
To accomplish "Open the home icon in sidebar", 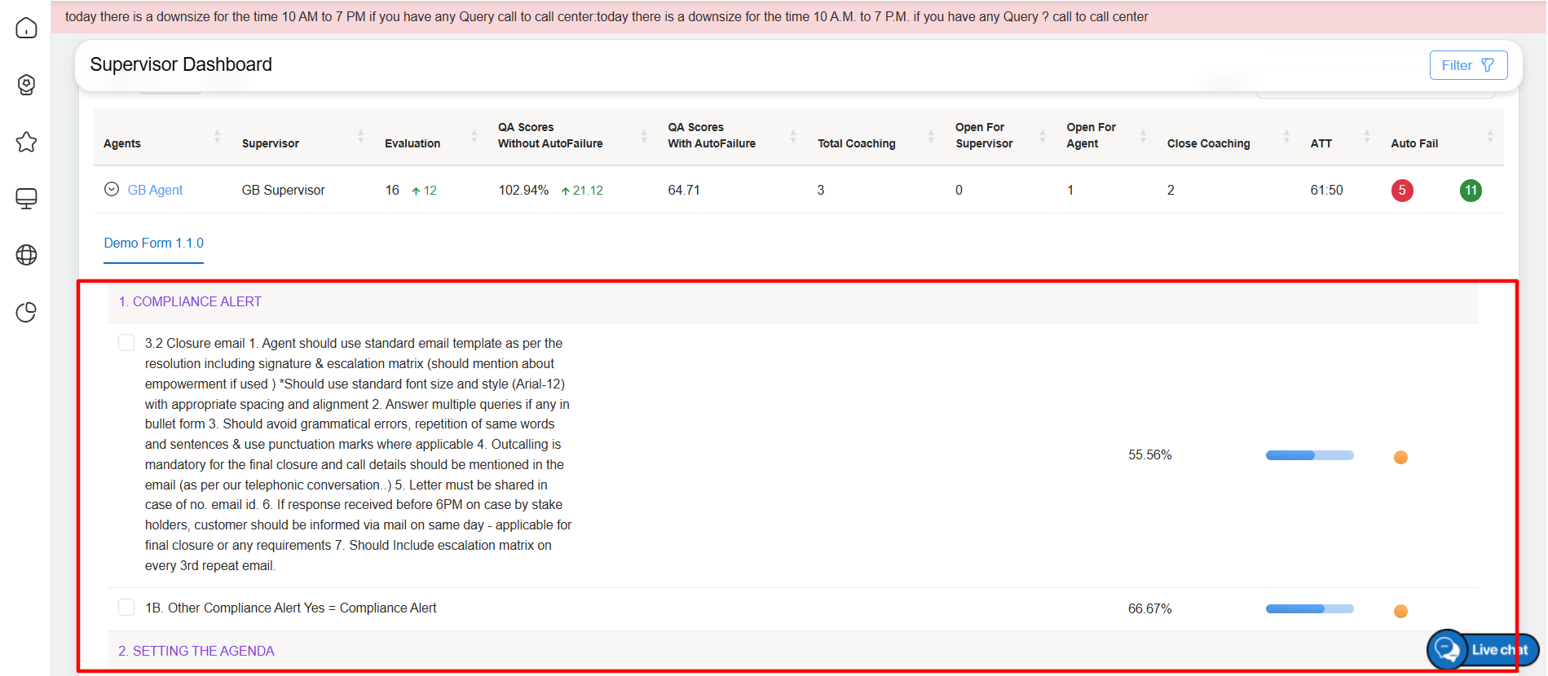I will [26, 28].
